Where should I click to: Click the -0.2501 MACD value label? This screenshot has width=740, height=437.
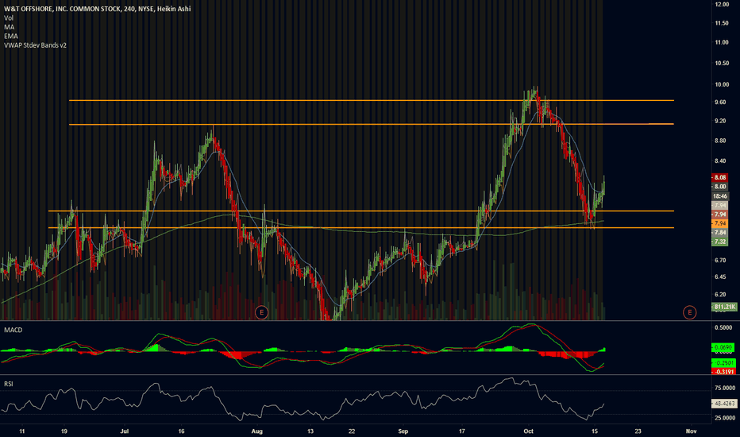pos(723,363)
